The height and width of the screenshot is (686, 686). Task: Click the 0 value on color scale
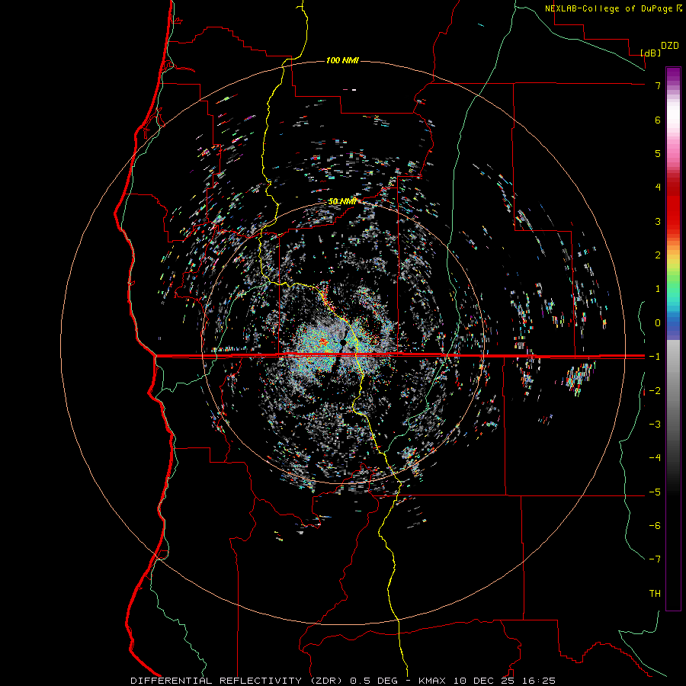pos(658,323)
